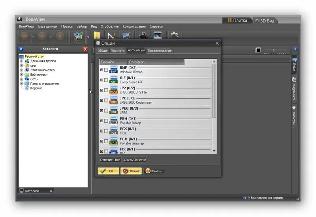Expand the BMP extension group
The height and width of the screenshot is (217, 316).
pos(102,70)
